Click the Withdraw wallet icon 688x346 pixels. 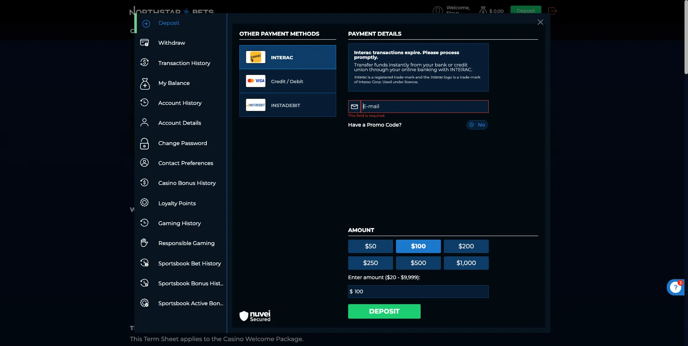pyautogui.click(x=144, y=43)
